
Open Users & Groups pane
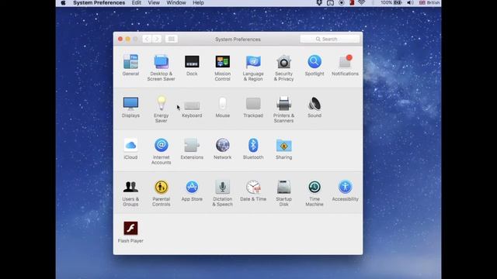tap(130, 193)
